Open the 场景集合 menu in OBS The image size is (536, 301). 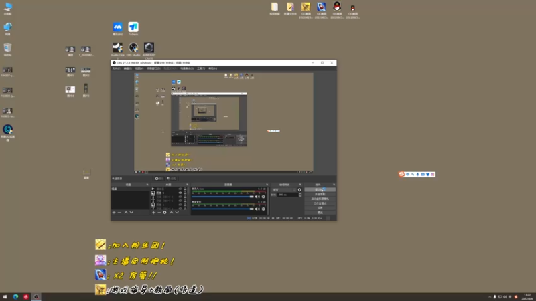pyautogui.click(x=187, y=68)
